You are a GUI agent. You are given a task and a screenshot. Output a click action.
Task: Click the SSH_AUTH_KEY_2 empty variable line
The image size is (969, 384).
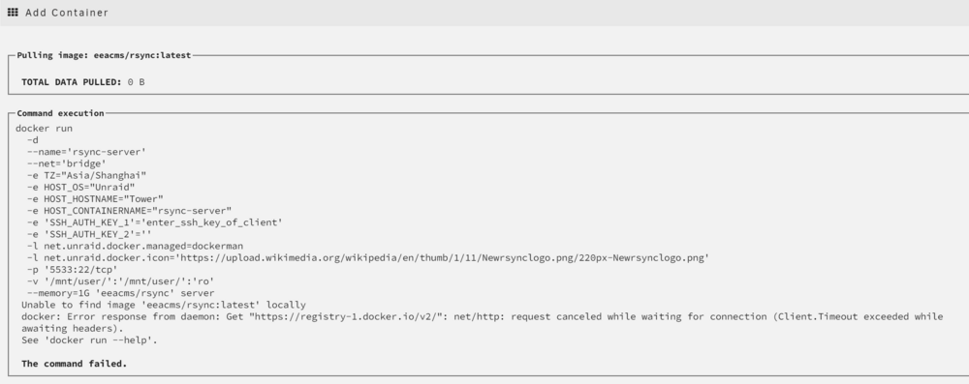[x=89, y=234]
